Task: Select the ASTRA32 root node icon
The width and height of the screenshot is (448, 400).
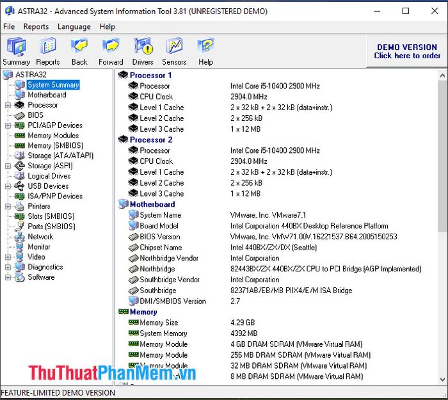Action: pos(8,75)
